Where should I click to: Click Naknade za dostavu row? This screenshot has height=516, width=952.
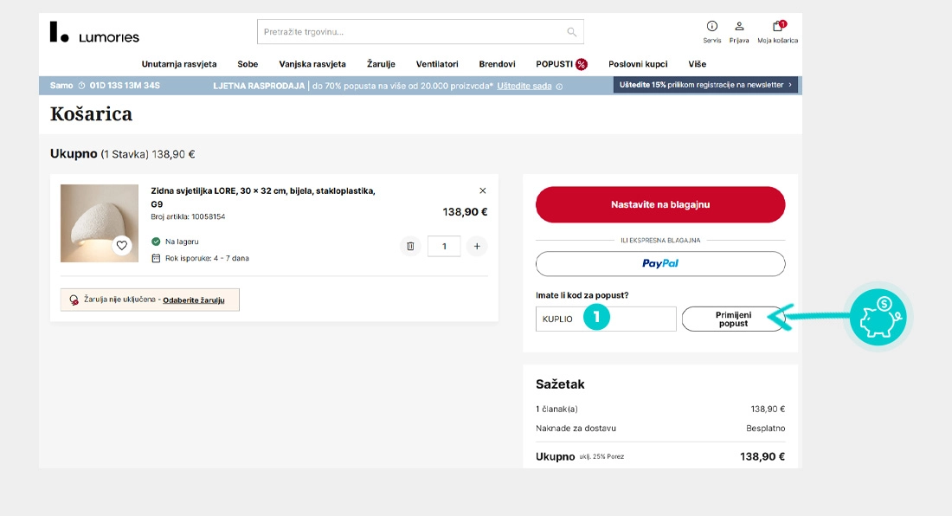660,428
